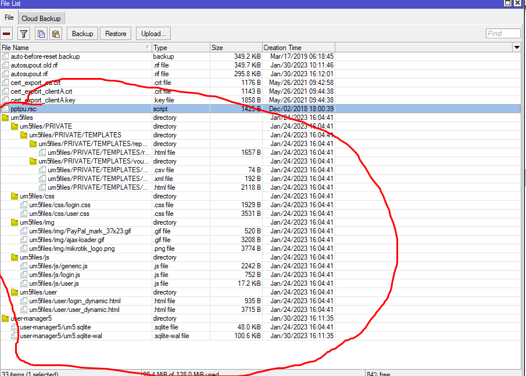Select the File tab

point(9,18)
